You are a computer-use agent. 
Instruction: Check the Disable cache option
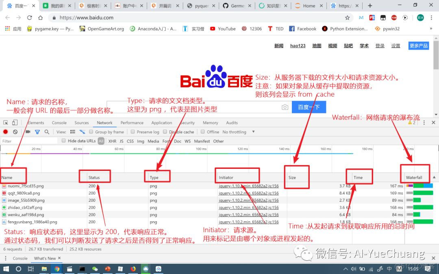165,132
